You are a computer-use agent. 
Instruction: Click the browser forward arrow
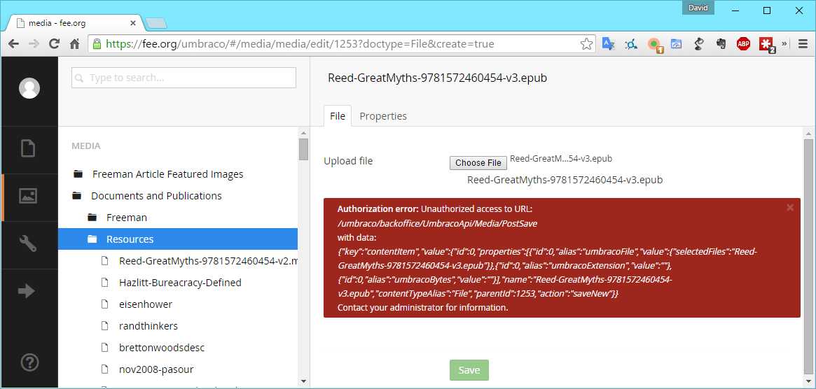(34, 44)
